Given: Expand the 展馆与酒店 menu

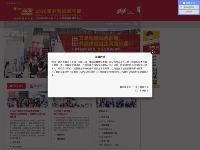Looking at the screenshot, I should (66, 24).
